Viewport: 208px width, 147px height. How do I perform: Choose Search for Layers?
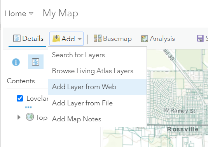tap(98, 55)
